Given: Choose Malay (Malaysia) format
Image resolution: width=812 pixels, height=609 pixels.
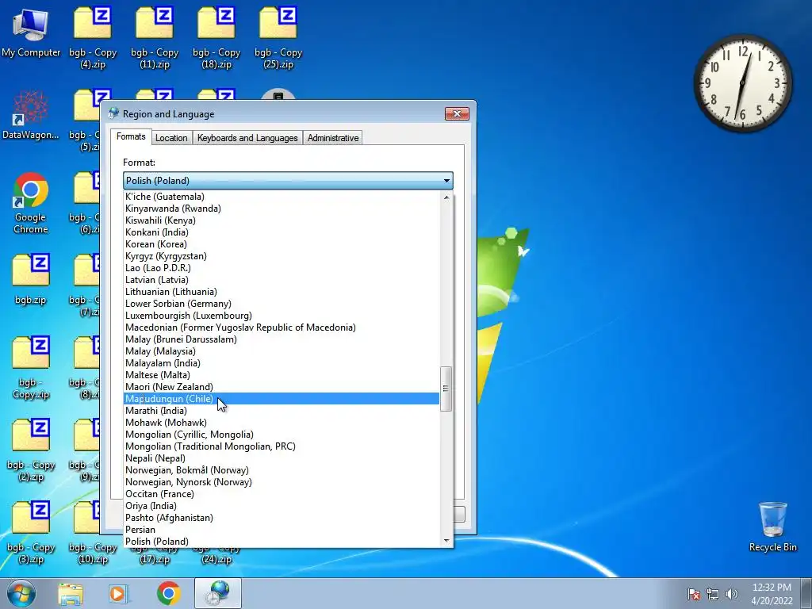Looking at the screenshot, I should [282, 351].
